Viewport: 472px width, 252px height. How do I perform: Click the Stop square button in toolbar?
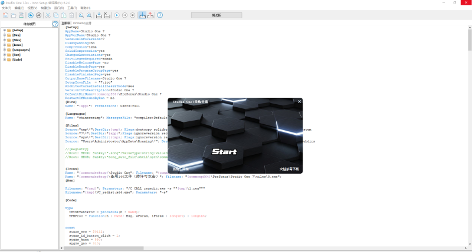[x=132, y=15]
